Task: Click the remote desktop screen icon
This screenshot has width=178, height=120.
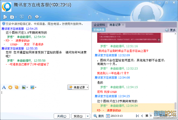Action: click(x=22, y=17)
